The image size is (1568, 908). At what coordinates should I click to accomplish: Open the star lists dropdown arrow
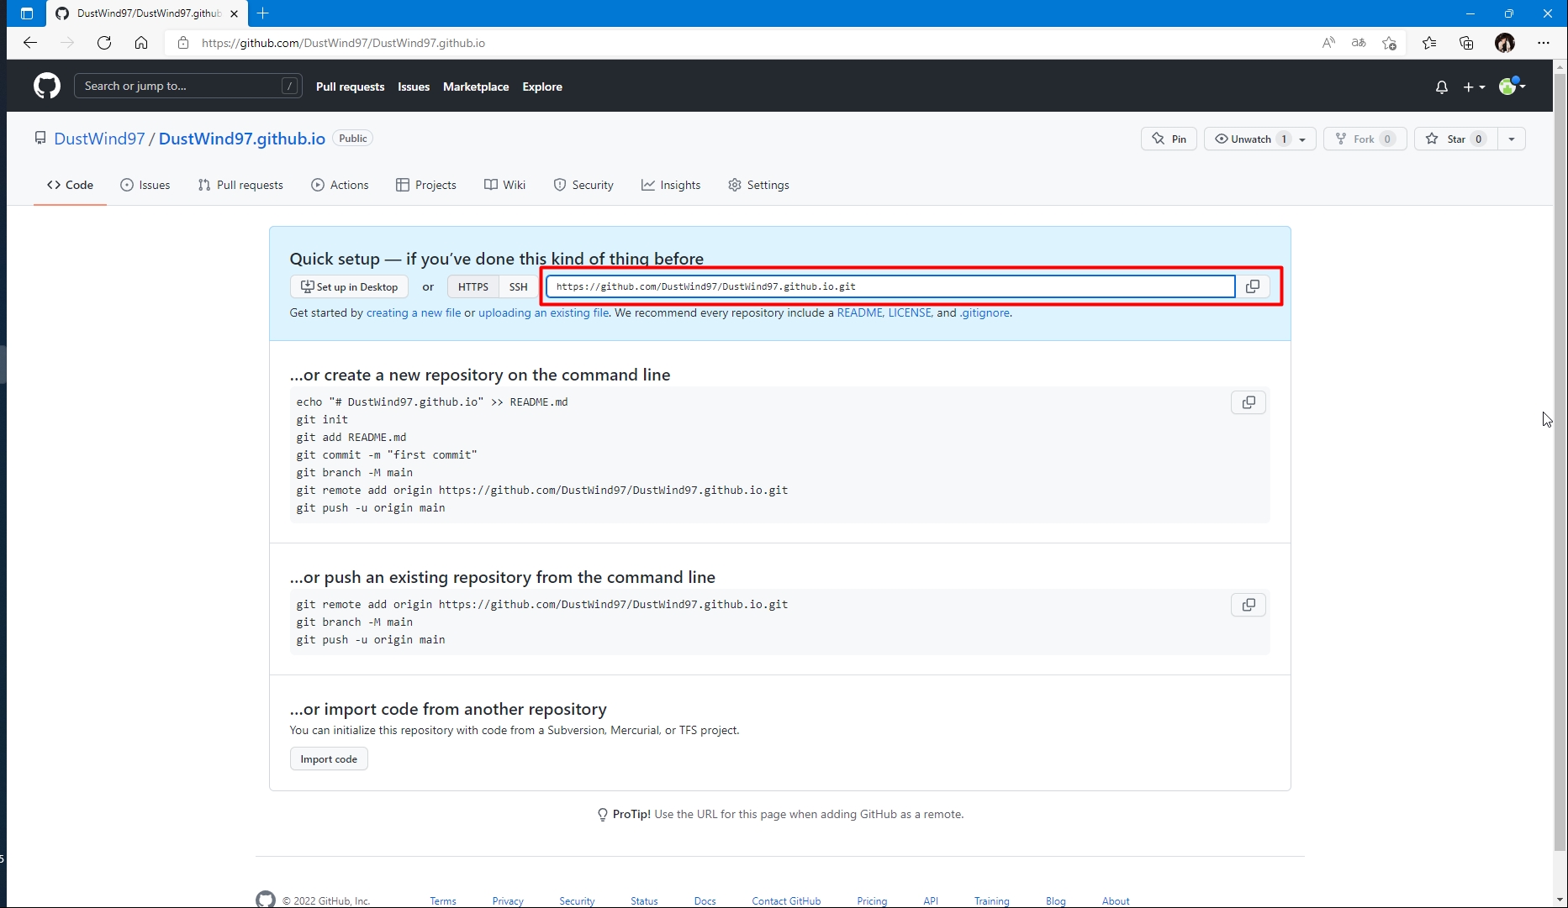pyautogui.click(x=1512, y=139)
